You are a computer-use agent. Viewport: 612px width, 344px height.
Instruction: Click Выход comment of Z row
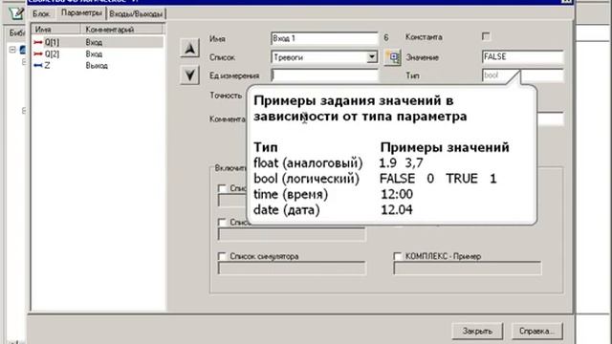click(x=97, y=66)
